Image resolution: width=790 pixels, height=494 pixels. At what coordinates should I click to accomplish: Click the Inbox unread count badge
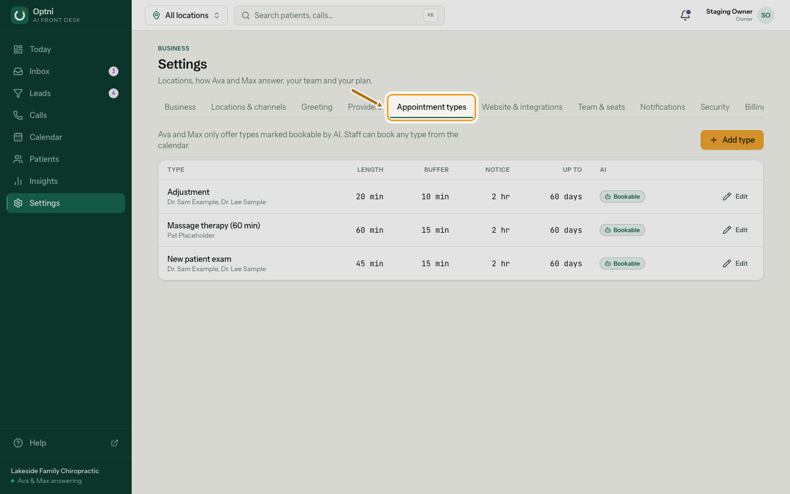pyautogui.click(x=114, y=71)
